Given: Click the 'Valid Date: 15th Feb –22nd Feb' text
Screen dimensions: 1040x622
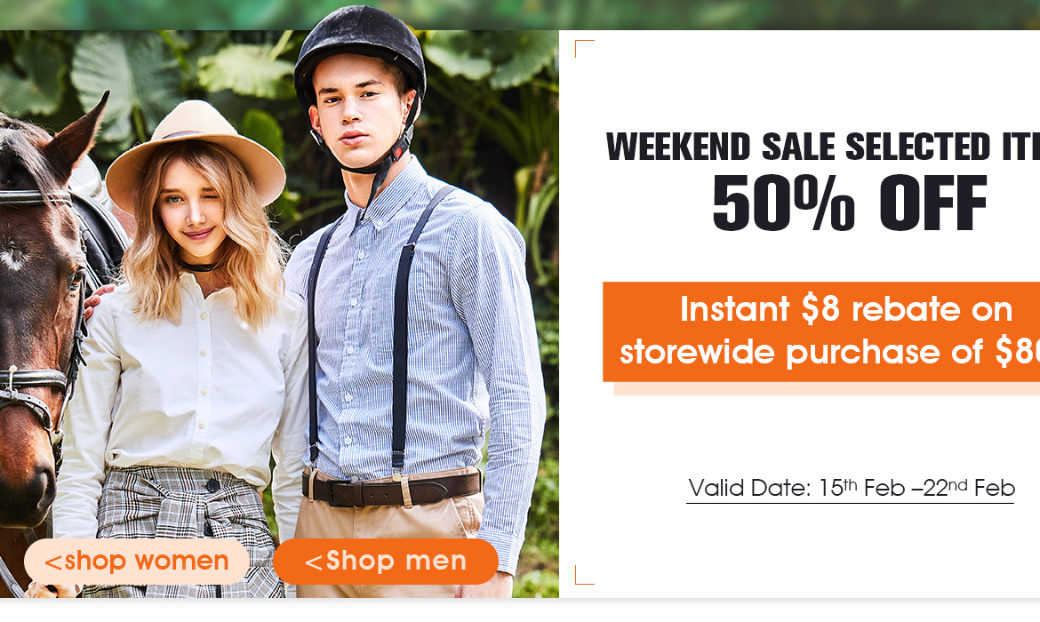Looking at the screenshot, I should click(x=851, y=488).
